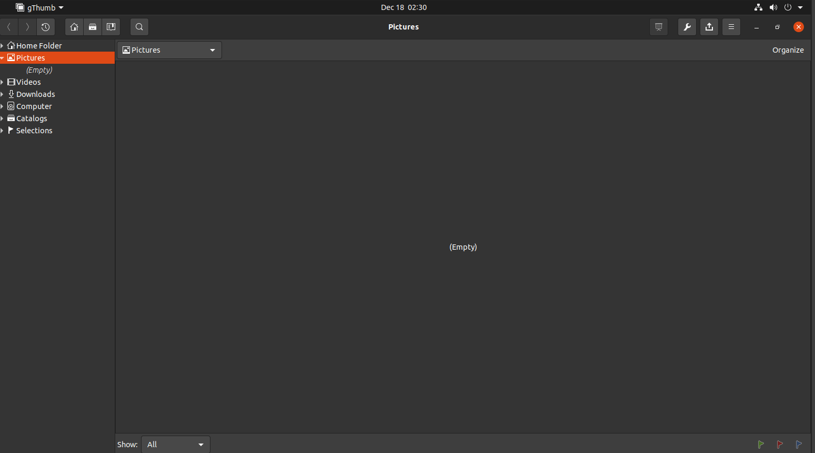Close the gThumb window
The height and width of the screenshot is (453, 815).
tap(799, 27)
